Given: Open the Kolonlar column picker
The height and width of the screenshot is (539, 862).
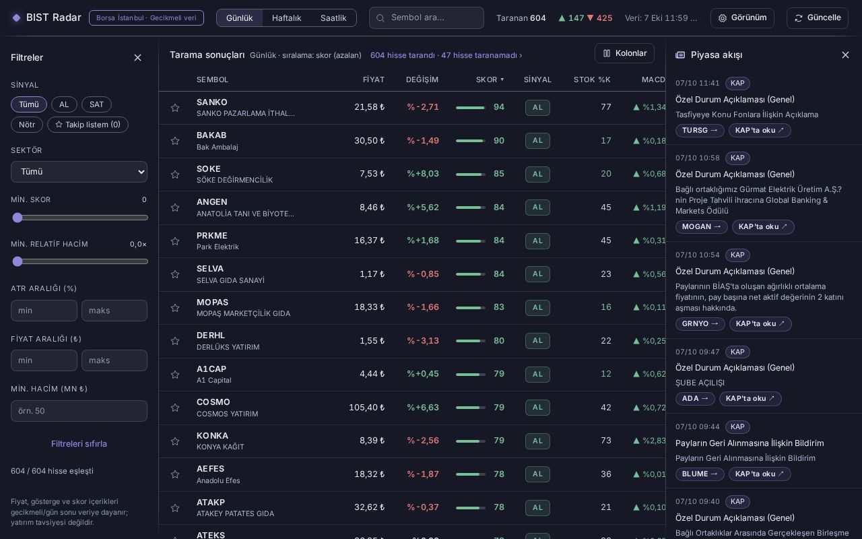Looking at the screenshot, I should point(624,53).
